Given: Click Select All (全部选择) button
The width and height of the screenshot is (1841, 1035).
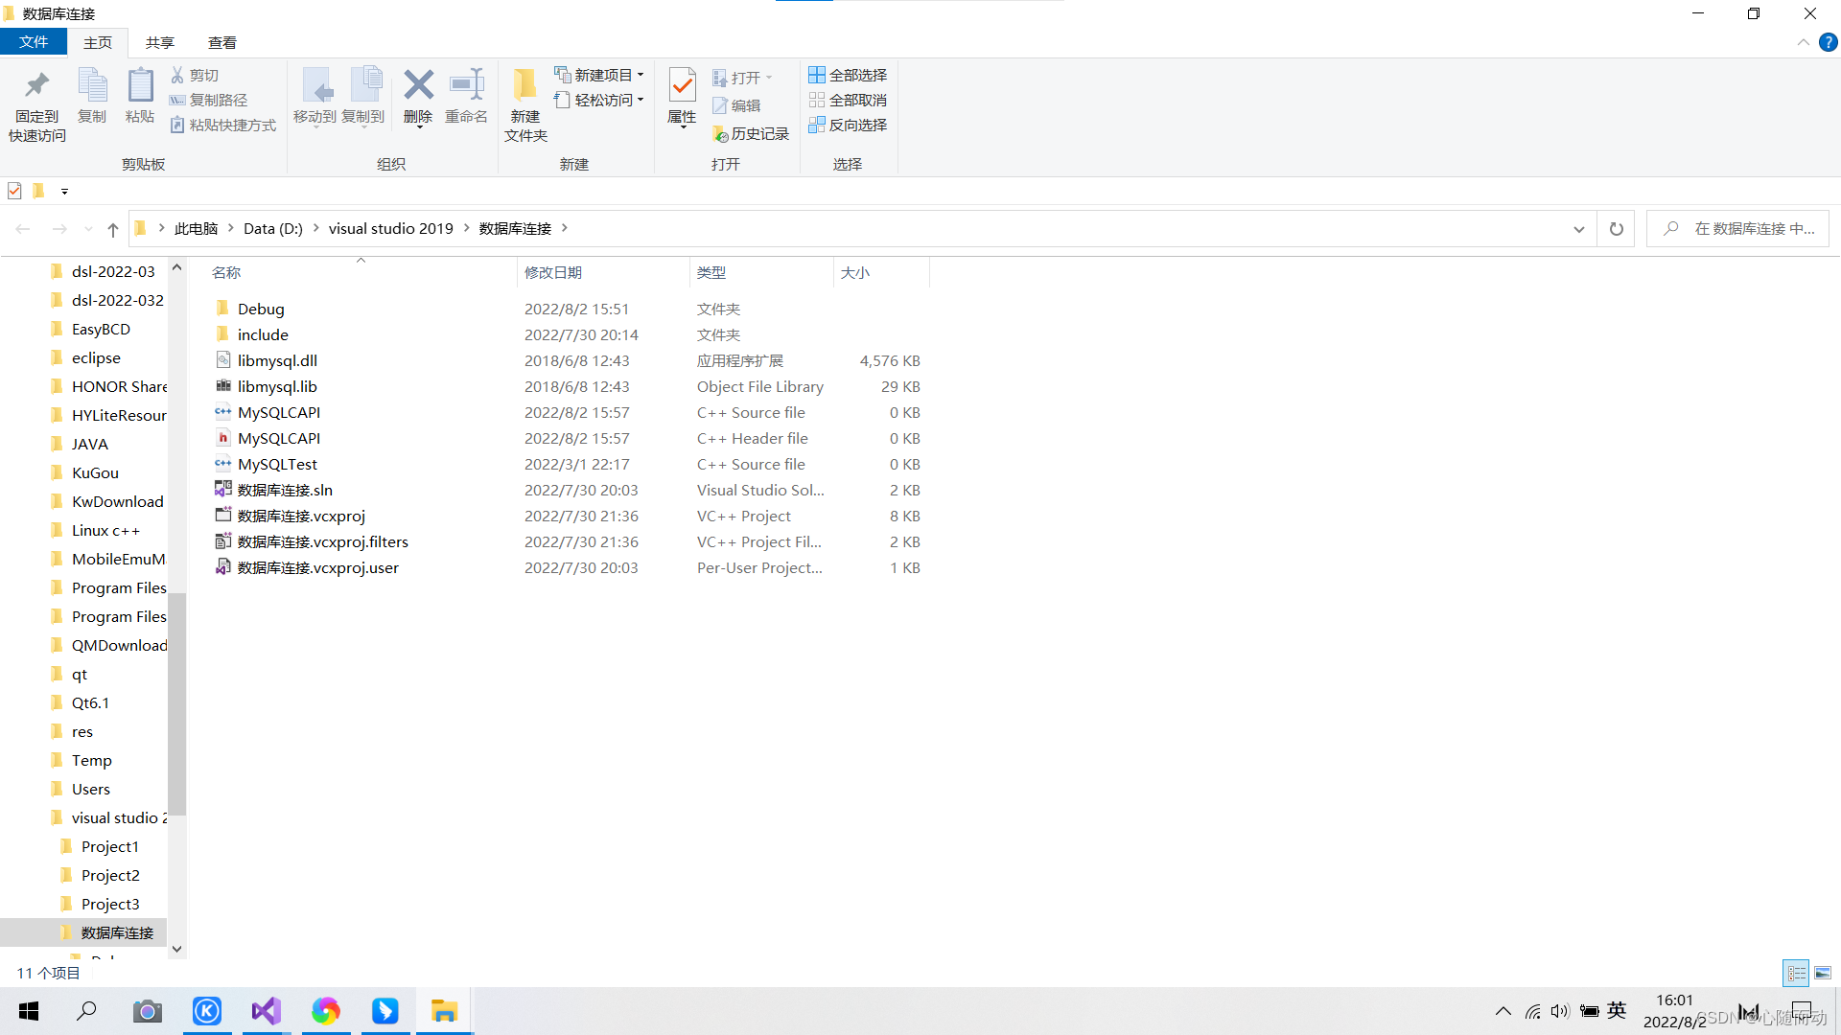Looking at the screenshot, I should point(848,75).
